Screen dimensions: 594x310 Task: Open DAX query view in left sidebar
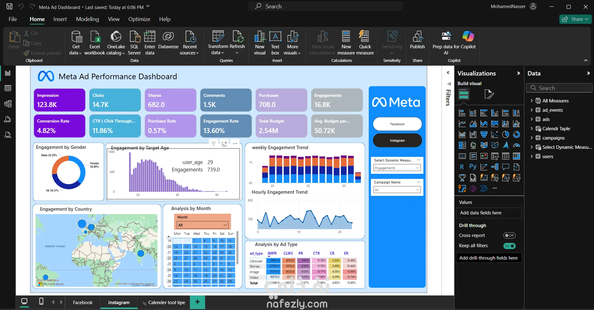8,119
